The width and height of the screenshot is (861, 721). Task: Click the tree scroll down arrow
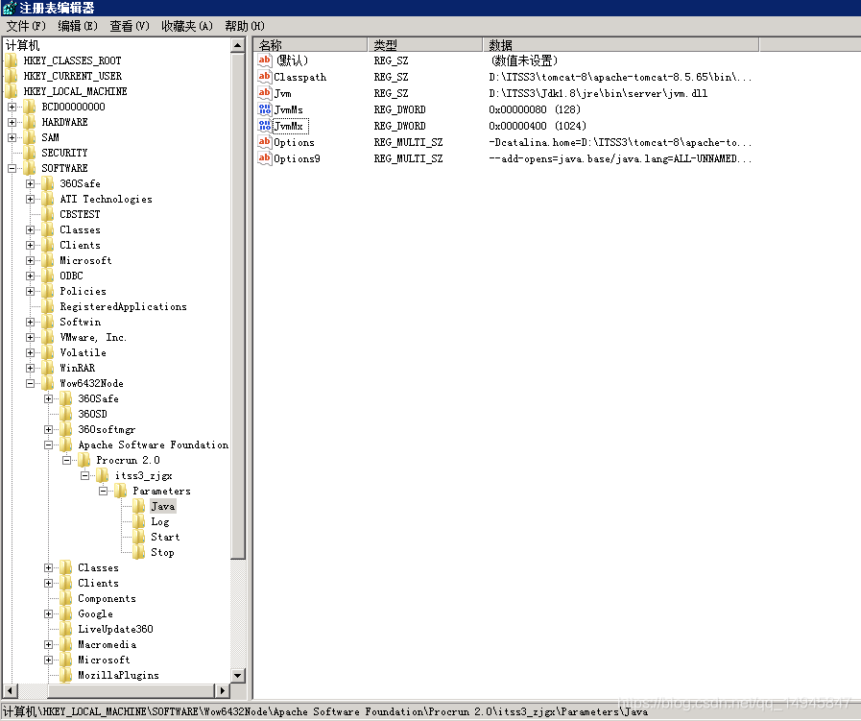point(238,676)
